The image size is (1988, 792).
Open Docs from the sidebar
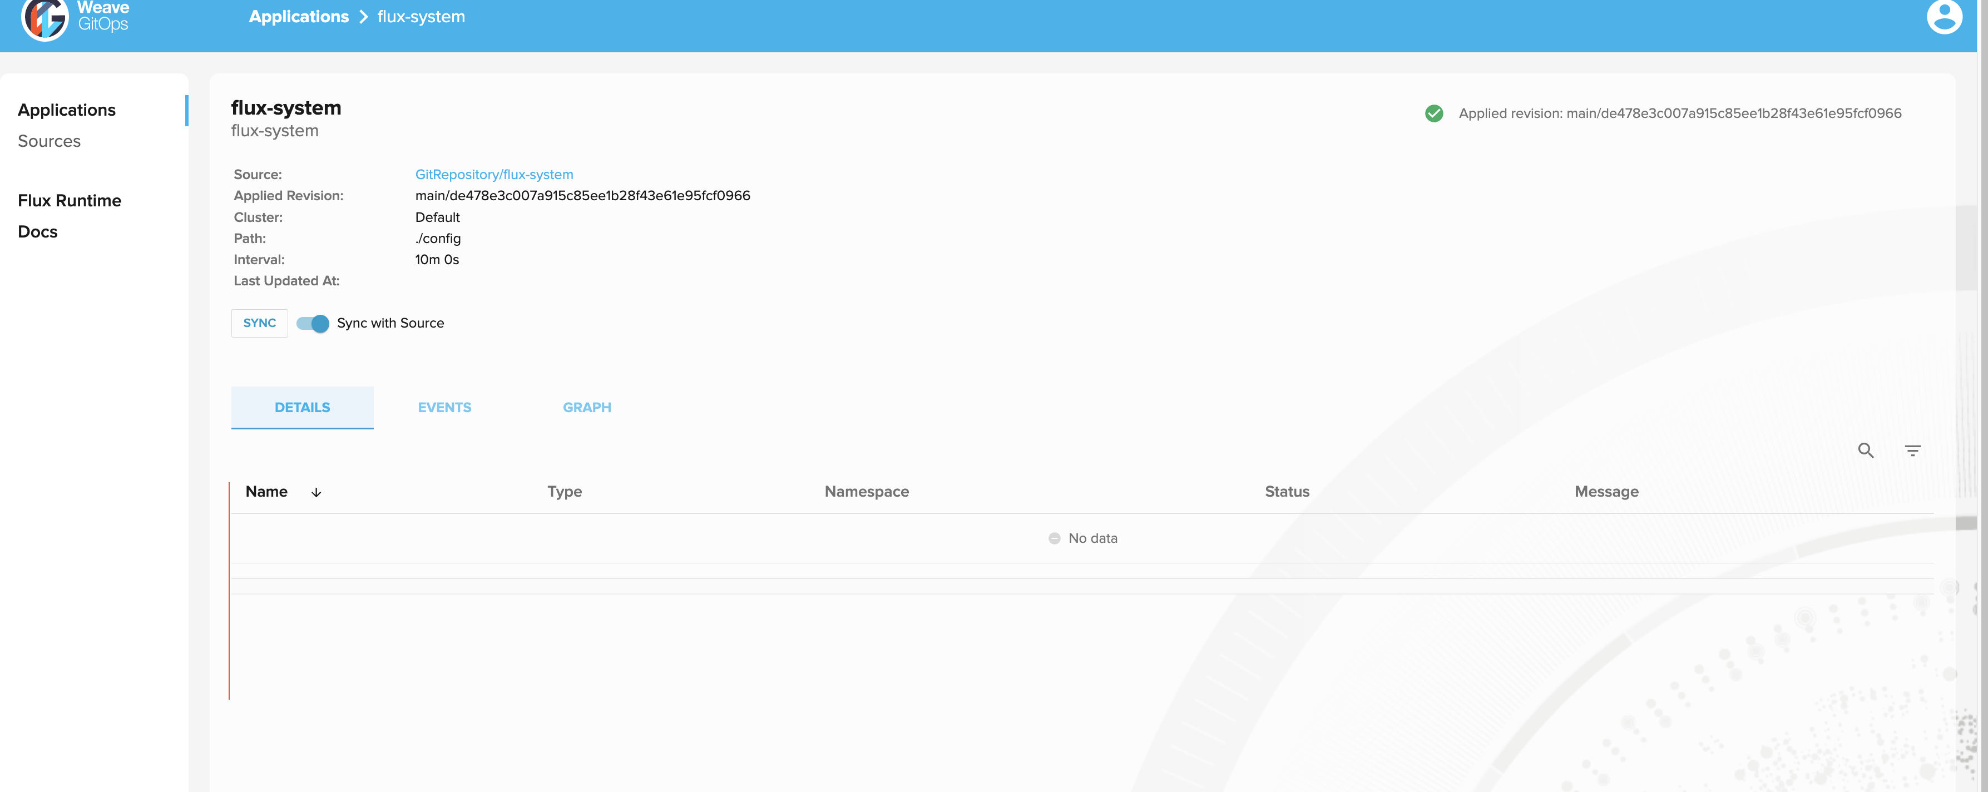coord(37,231)
